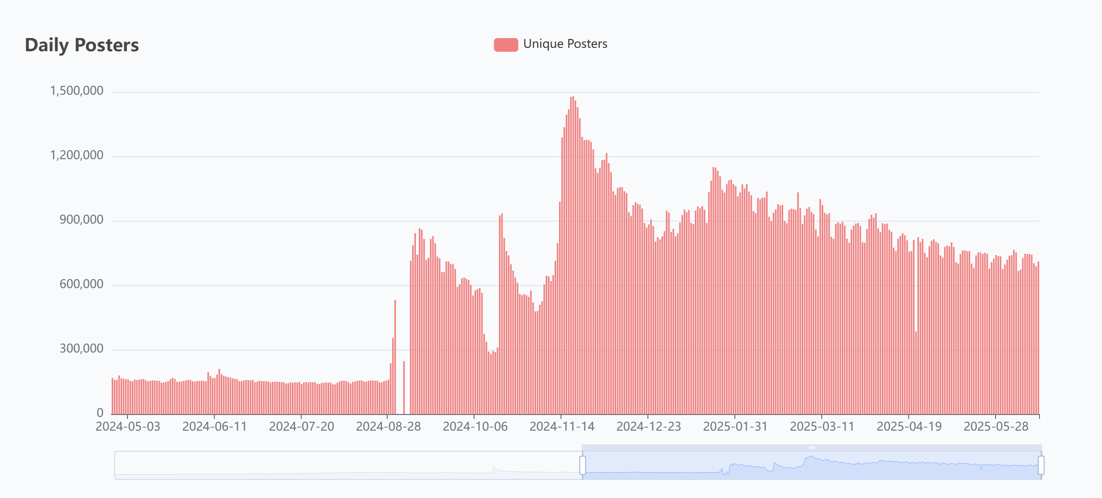The image size is (1102, 498).
Task: Click the 2024-07-20 x-axis label
Action: pyautogui.click(x=302, y=427)
